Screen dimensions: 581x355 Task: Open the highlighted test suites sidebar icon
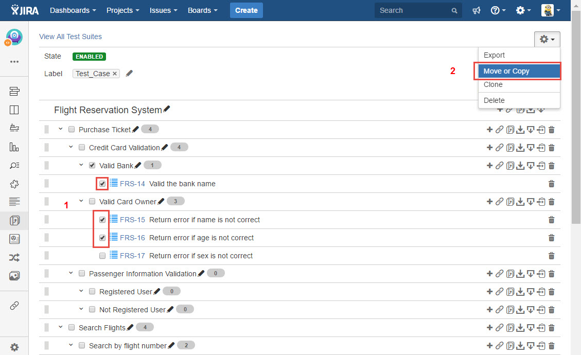(x=14, y=221)
